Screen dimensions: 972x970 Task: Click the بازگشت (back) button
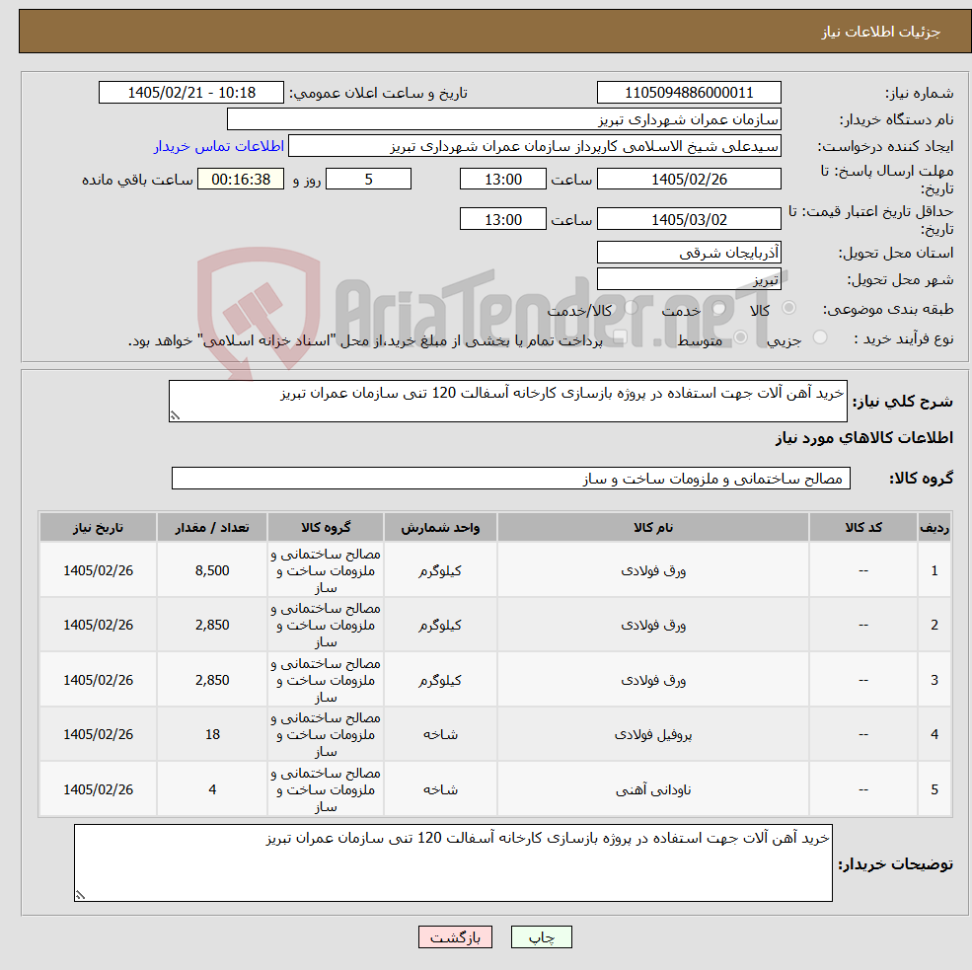[455, 937]
